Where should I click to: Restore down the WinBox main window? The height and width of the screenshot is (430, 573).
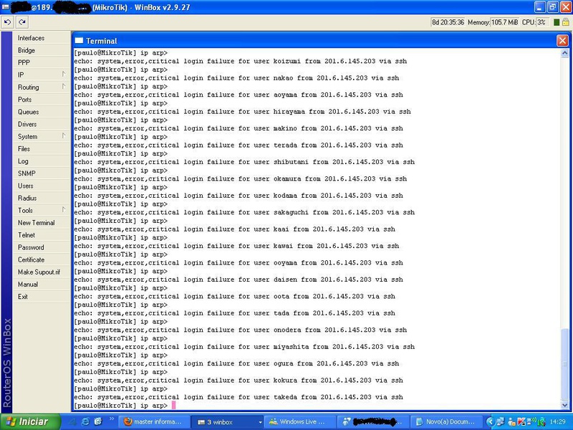(x=552, y=7)
